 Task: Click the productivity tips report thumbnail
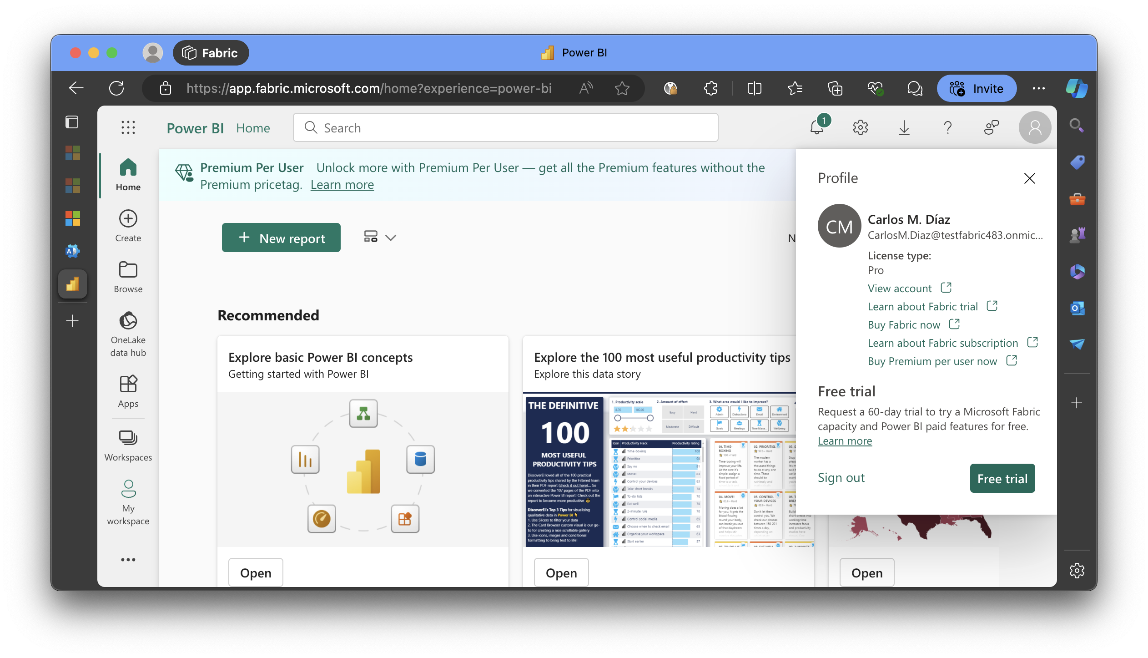[660, 470]
